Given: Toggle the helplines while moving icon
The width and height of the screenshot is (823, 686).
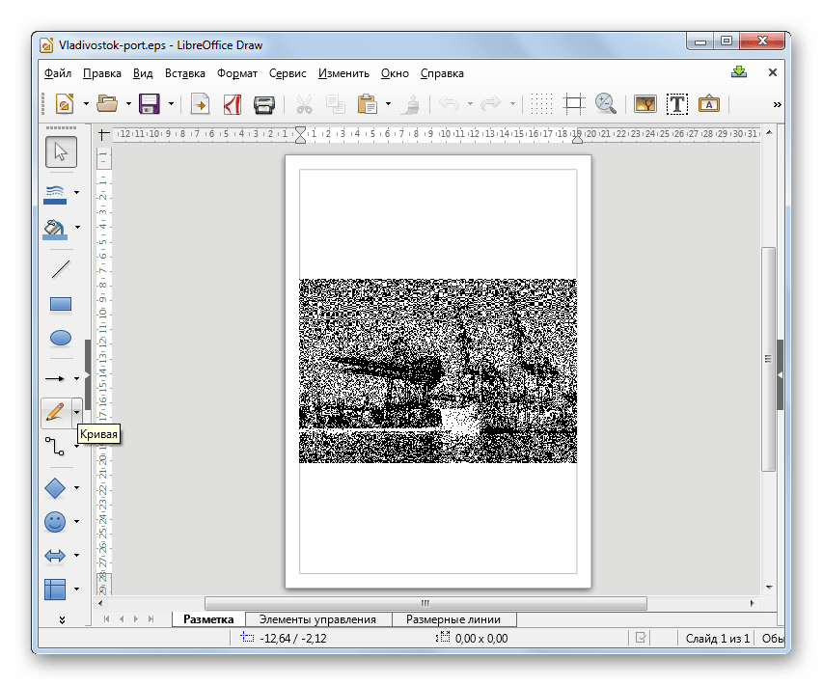Looking at the screenshot, I should click(x=574, y=104).
